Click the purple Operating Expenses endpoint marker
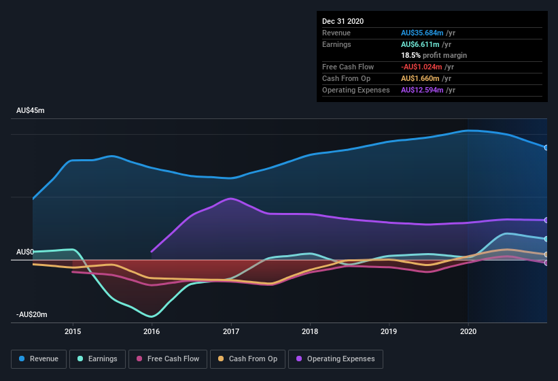This screenshot has height=381, width=558. tap(546, 220)
